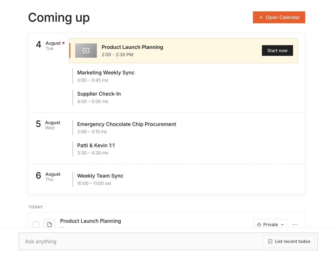335x256 pixels.
Task: Click the August 5 Wed date label
Action: [x=48, y=125]
